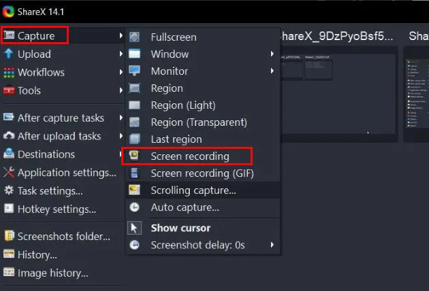This screenshot has height=291, width=429.
Task: Start Screen recording from menu
Action: click(203, 156)
